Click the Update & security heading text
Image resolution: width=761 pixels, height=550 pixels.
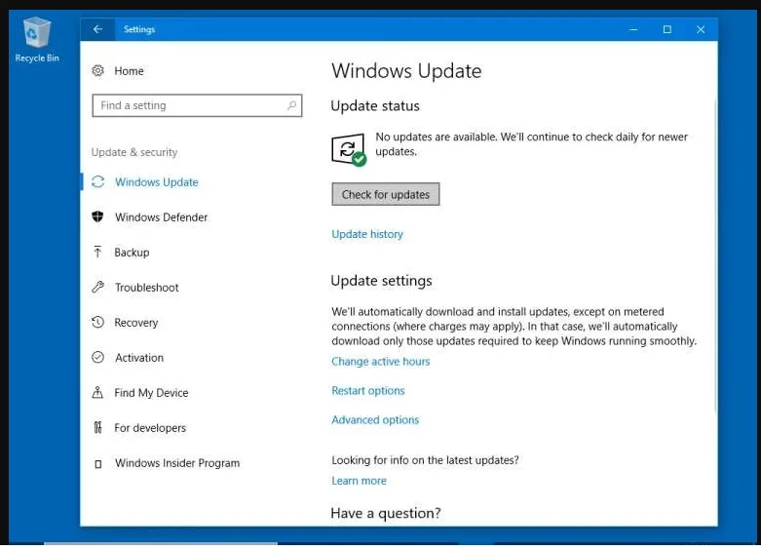tap(133, 152)
